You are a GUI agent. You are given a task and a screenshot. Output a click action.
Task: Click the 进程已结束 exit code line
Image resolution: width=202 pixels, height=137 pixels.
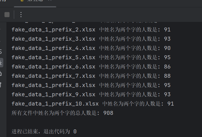click(x=44, y=131)
